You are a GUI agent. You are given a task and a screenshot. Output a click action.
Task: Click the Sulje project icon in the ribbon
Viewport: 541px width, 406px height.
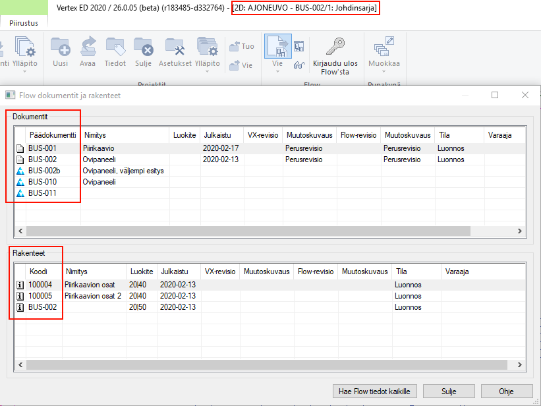(143, 47)
